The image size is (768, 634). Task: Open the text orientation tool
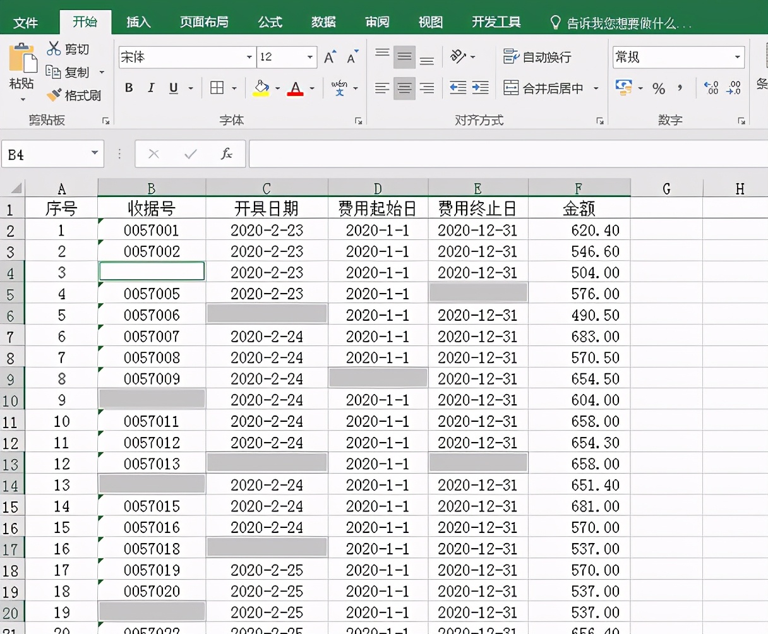tap(459, 57)
